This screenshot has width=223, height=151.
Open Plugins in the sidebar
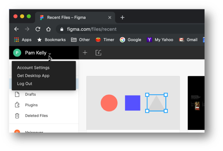(31, 105)
